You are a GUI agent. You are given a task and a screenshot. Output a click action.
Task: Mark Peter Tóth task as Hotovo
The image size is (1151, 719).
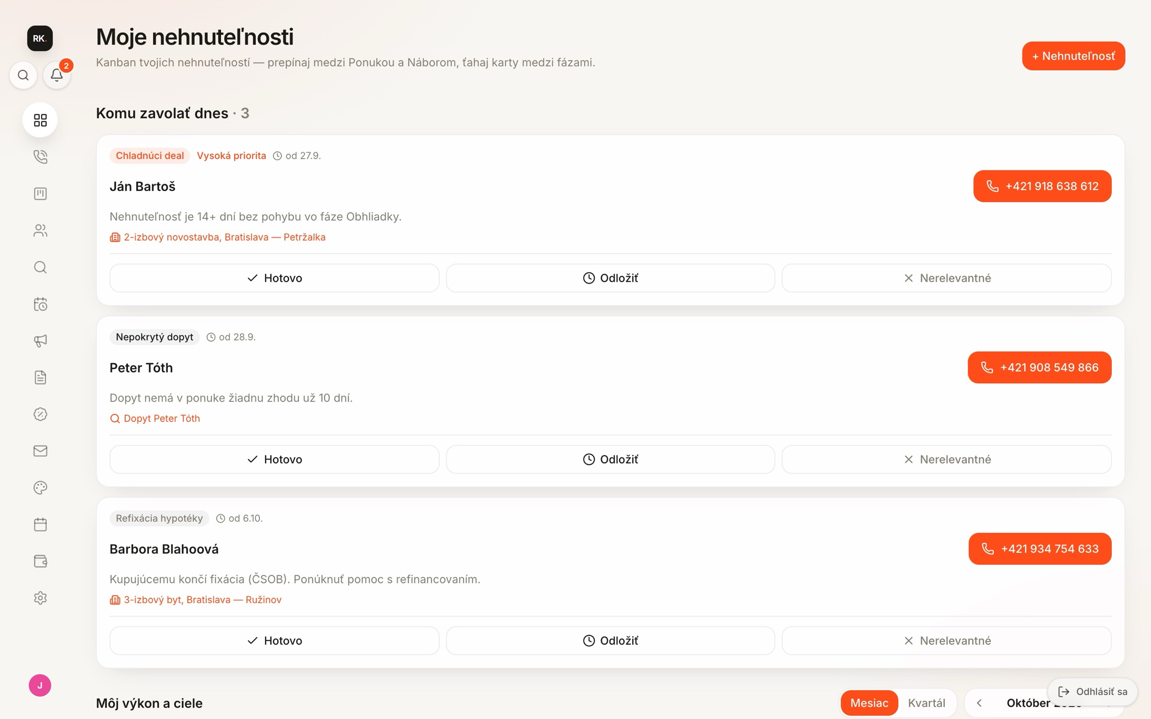(274, 459)
